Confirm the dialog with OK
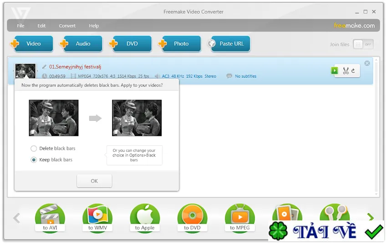This screenshot has width=387, height=244. pyautogui.click(x=94, y=181)
